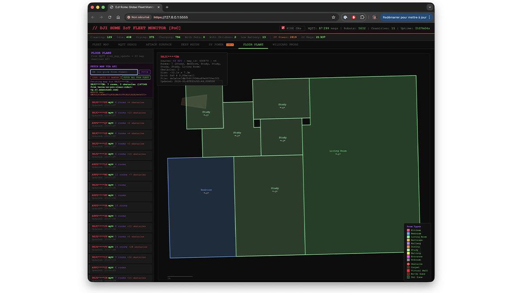This screenshot has width=522, height=293.
Task: Open the extensions puzzle-piece icon
Action: [x=362, y=17]
